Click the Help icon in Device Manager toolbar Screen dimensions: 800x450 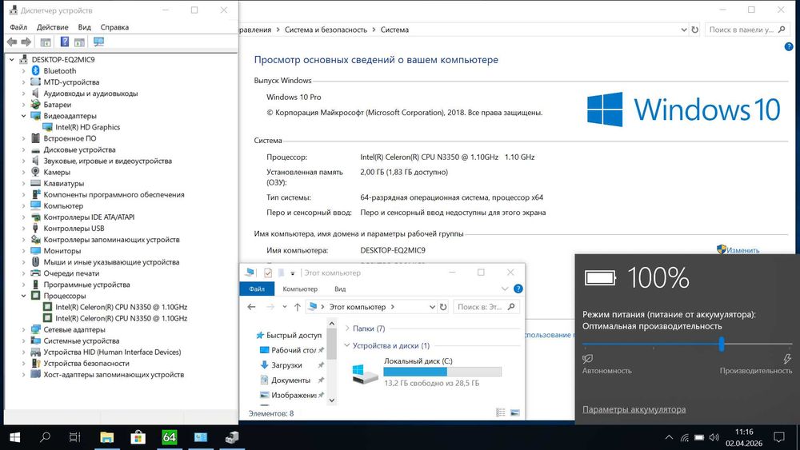coord(65,42)
